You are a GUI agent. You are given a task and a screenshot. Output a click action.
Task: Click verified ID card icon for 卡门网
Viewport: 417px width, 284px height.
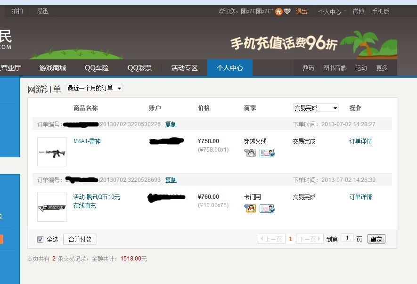(267, 208)
